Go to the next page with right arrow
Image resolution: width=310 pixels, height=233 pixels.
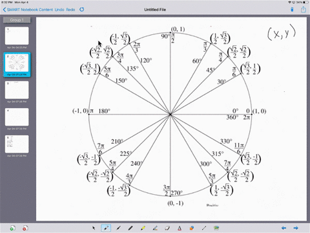(296, 228)
